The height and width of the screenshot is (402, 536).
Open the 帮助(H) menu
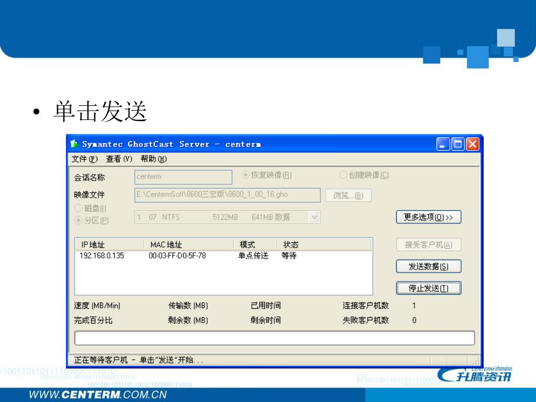153,159
